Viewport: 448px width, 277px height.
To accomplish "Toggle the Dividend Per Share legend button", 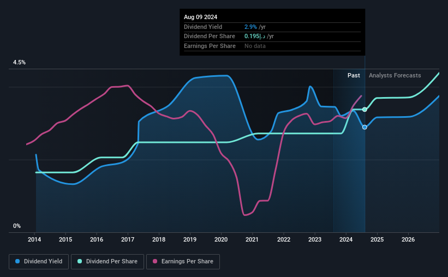I will [x=107, y=262].
